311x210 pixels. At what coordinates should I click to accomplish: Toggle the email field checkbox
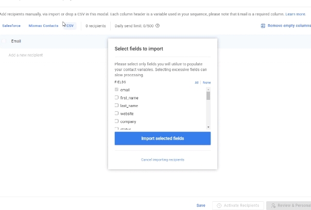click(116, 90)
